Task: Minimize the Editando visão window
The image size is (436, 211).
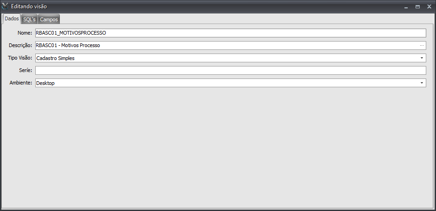Action: 406,6
